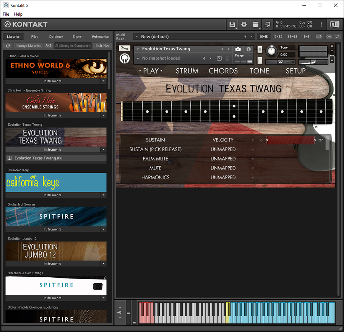Show rack page 33-48
The height and width of the screenshot is (332, 344).
292,37
